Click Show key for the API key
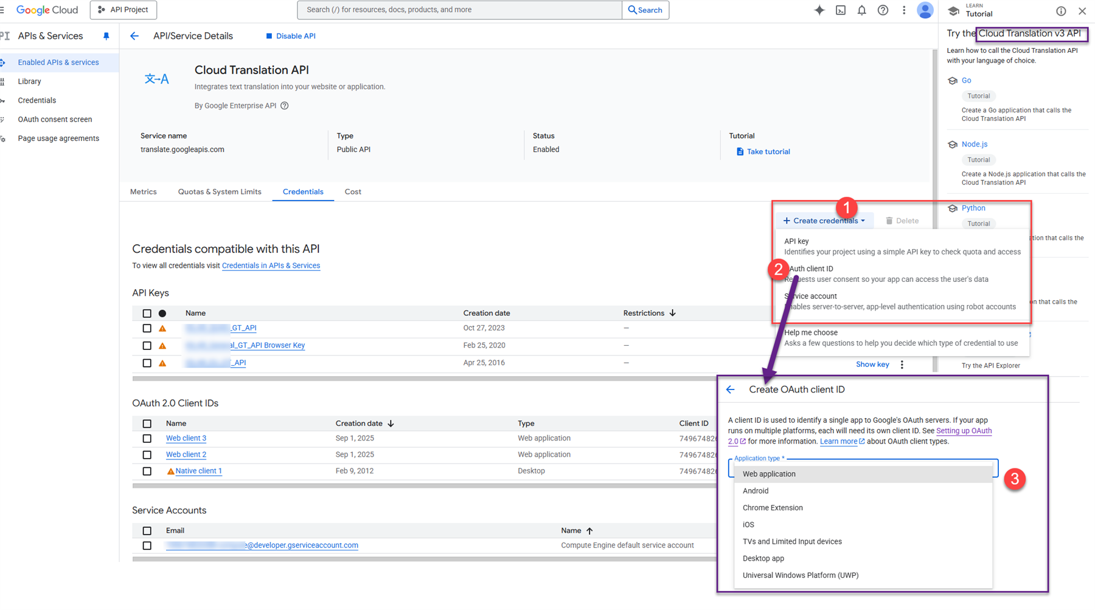 872,365
